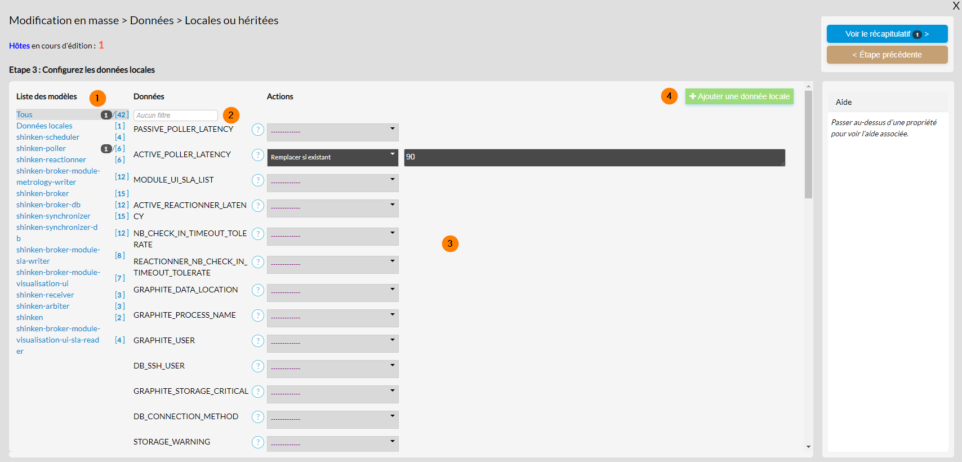This screenshot has height=462, width=962.
Task: Click help icon beside ACTIVE_POLLER_LATENCY
Action: (x=257, y=155)
